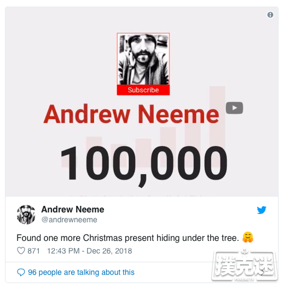Click the 871 likes count
Image resolution: width=284 pixels, height=288 pixels.
click(x=33, y=251)
